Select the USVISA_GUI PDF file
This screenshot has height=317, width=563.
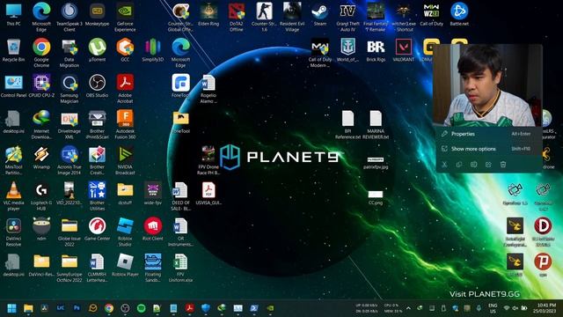click(x=208, y=194)
